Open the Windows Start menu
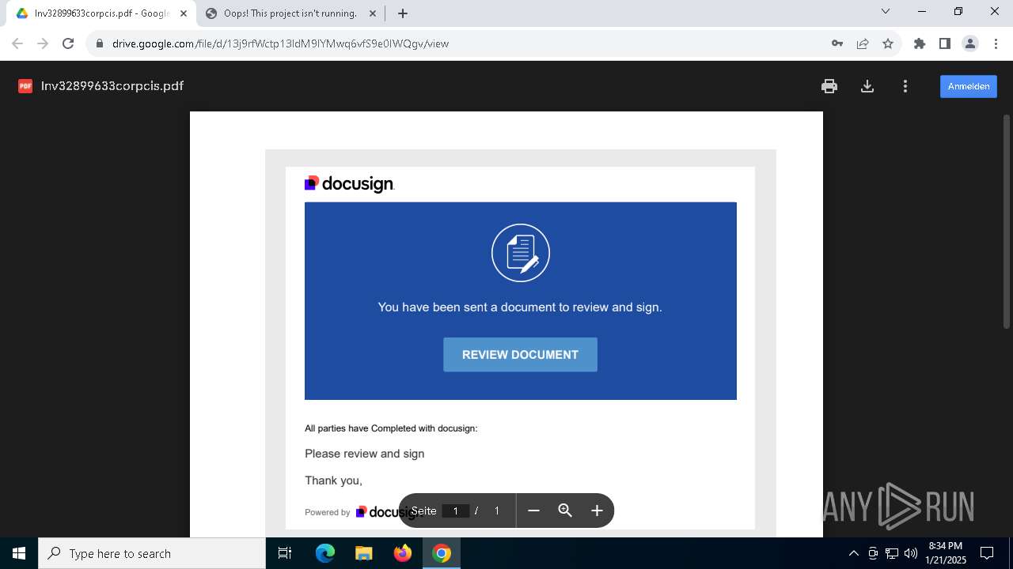The height and width of the screenshot is (569, 1013). (x=19, y=553)
